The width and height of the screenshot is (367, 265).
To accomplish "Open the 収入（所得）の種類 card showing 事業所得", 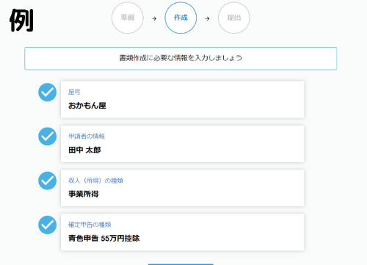I will 182,188.
